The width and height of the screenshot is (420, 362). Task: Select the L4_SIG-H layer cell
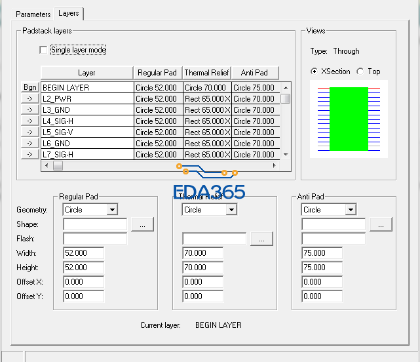pyautogui.click(x=87, y=121)
